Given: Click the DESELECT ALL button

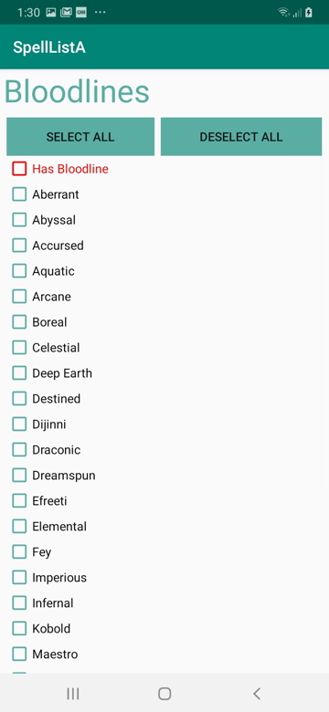Looking at the screenshot, I should point(241,137).
